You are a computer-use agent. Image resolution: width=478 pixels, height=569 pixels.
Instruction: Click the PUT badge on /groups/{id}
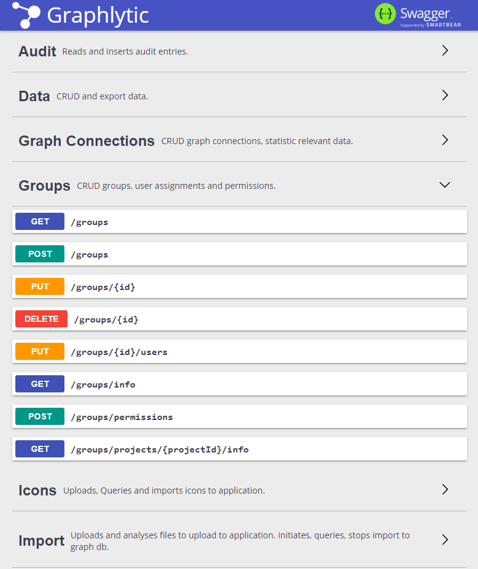[x=39, y=286]
